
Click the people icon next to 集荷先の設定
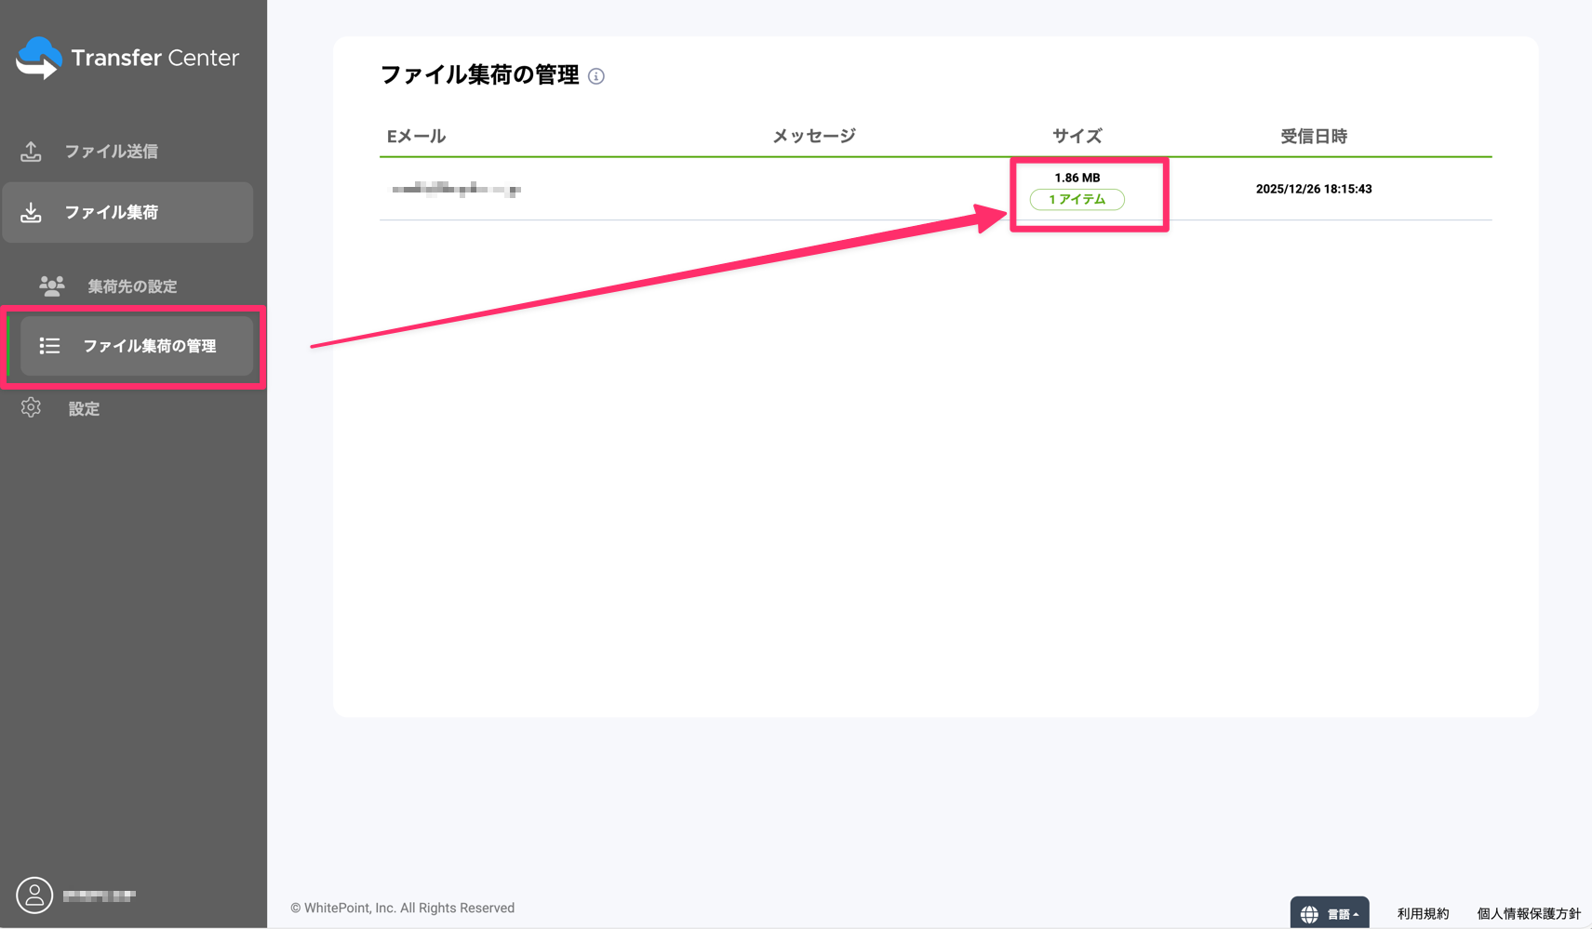51,285
